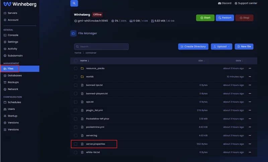This screenshot has height=162, width=268.
Task: Open the Console section
Action: pyautogui.click(x=11, y=35)
